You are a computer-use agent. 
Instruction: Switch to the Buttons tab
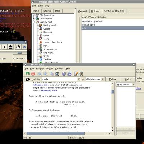click(95, 11)
